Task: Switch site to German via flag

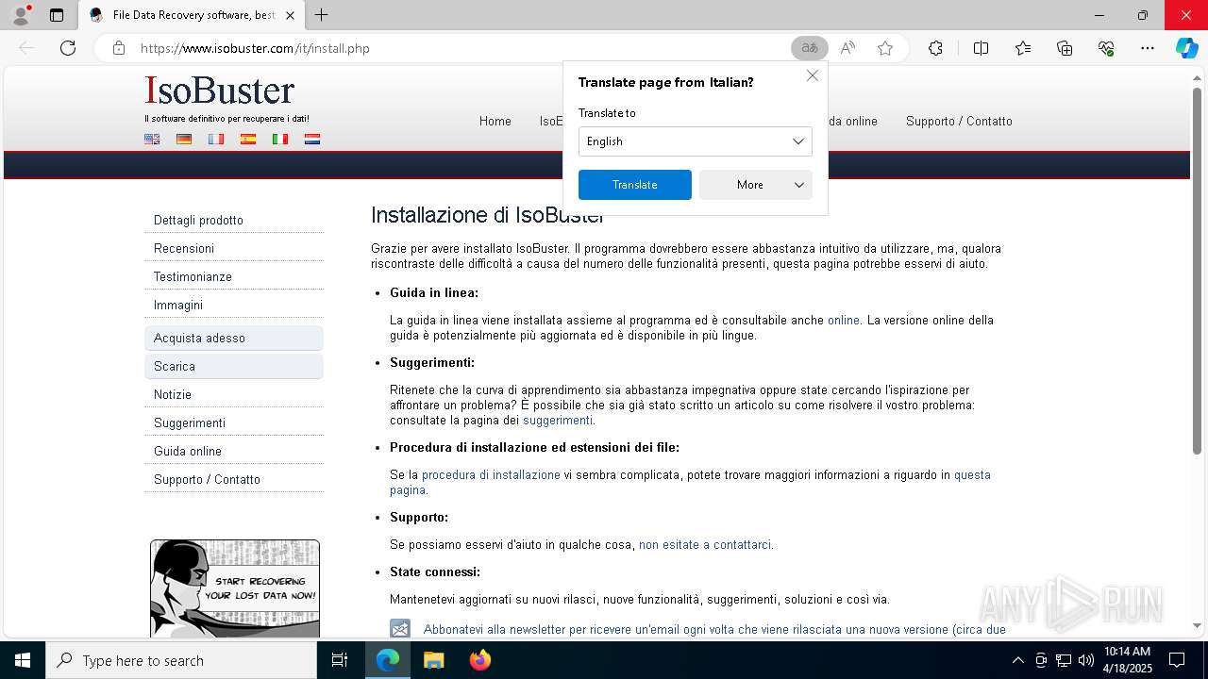Action: coord(184,139)
